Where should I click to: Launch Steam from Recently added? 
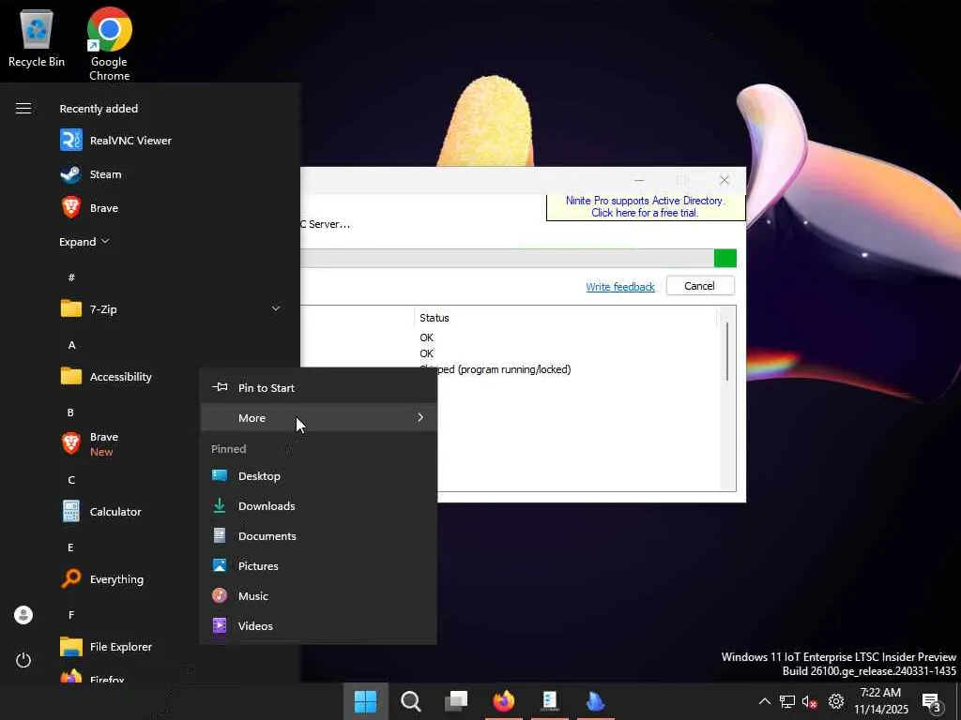(x=91, y=174)
